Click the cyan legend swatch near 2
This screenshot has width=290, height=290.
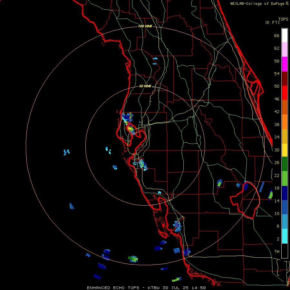285,236
